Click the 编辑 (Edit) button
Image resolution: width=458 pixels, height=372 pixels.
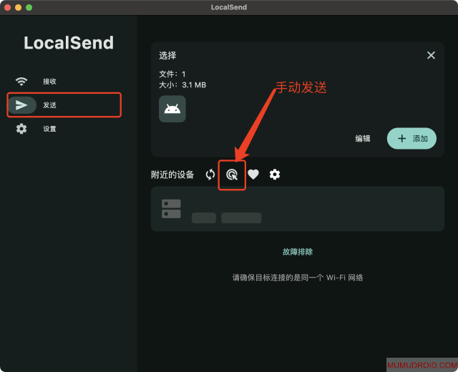click(x=363, y=138)
